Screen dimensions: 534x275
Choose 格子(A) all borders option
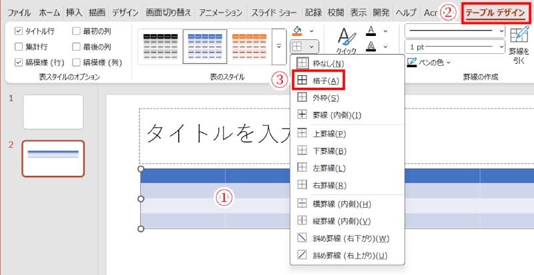[x=347, y=81]
